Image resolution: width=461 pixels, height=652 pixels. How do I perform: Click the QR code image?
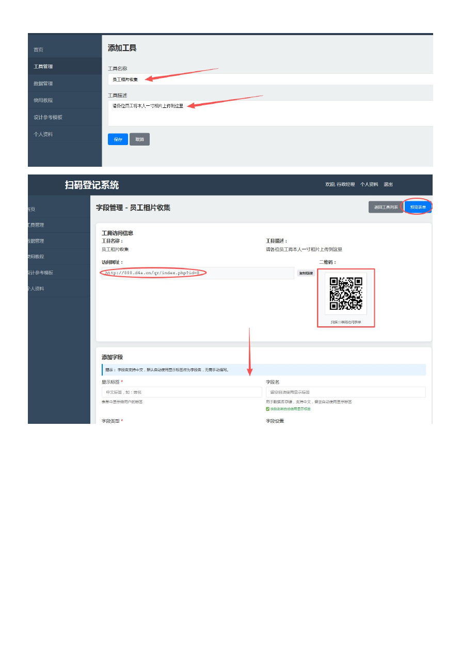[x=346, y=293]
